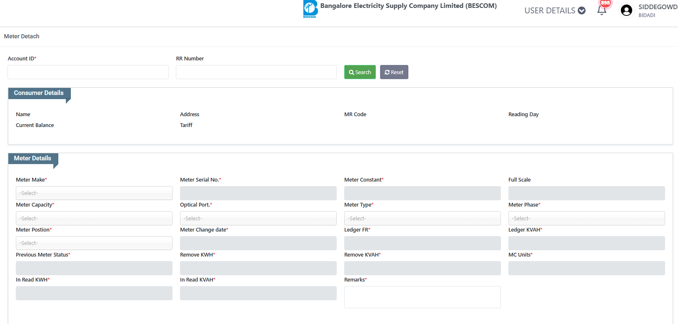Image resolution: width=678 pixels, height=324 pixels.
Task: Open the Meter Type dropdown
Action: (x=423, y=218)
